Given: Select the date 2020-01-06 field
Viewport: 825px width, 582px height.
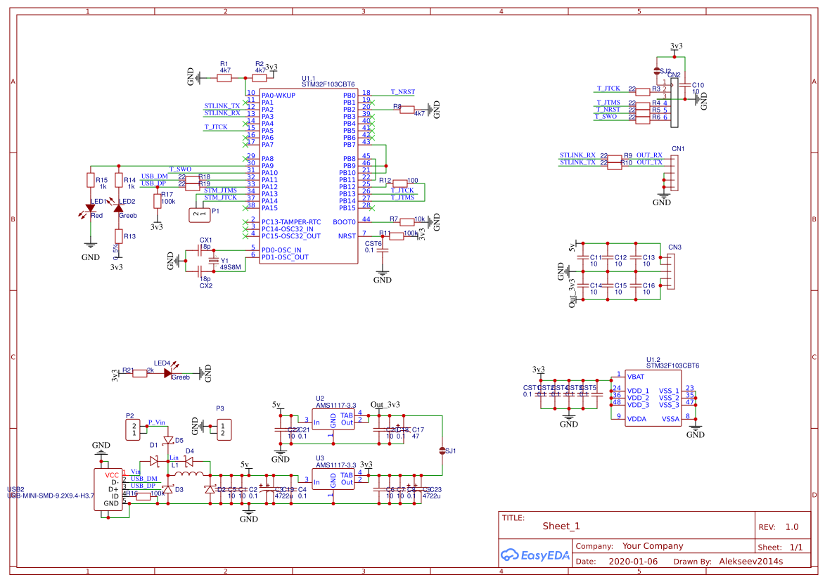Looking at the screenshot, I should (633, 562).
